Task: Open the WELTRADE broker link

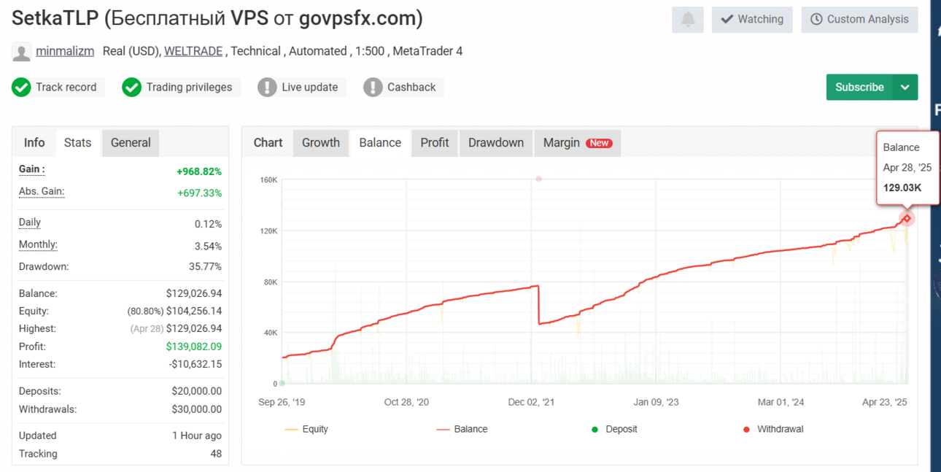Action: coord(194,52)
